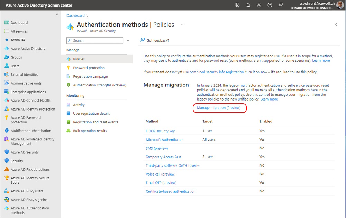346x218 pixels.
Task: Click the Users icon in the sidebar
Action: (7, 66)
